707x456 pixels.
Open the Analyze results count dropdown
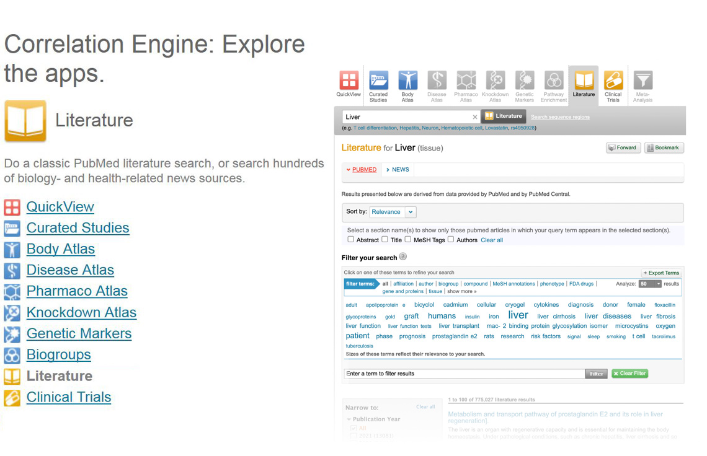pos(651,284)
